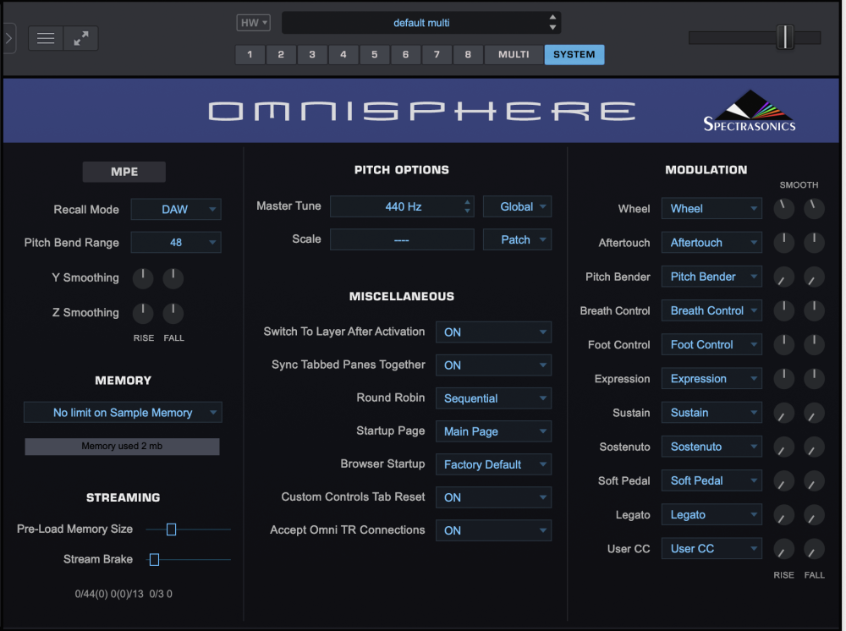The width and height of the screenshot is (846, 631).
Task: Adjust the Legato rise knob
Action: point(783,514)
